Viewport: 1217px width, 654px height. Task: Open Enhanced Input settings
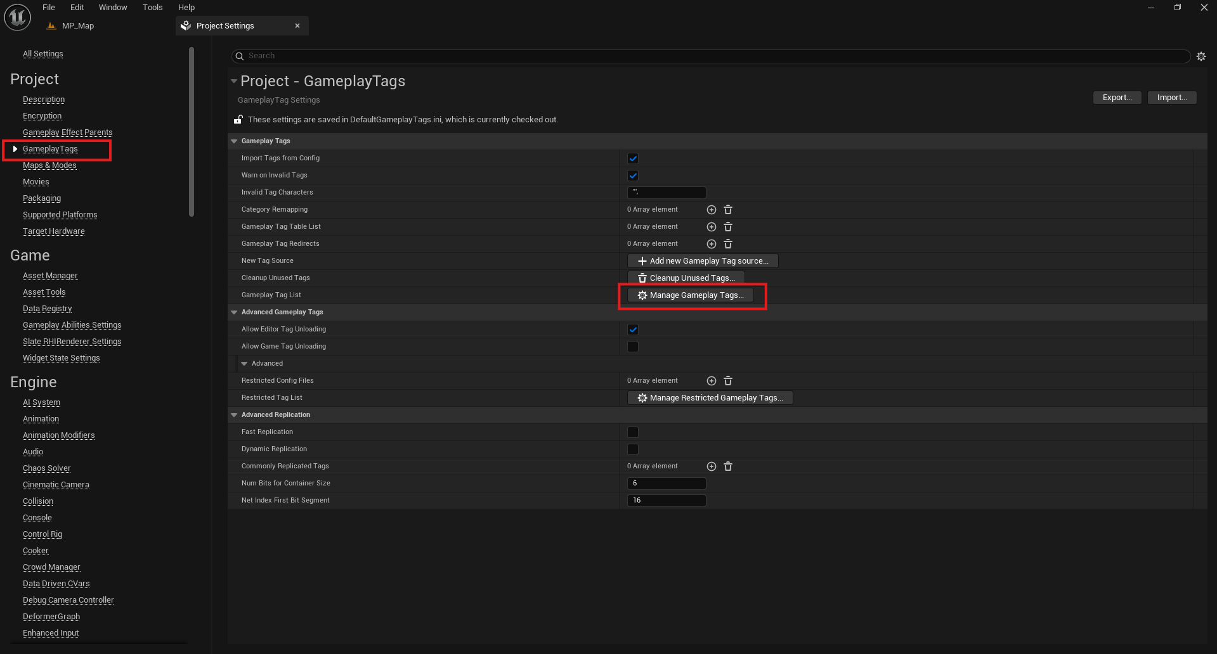51,633
